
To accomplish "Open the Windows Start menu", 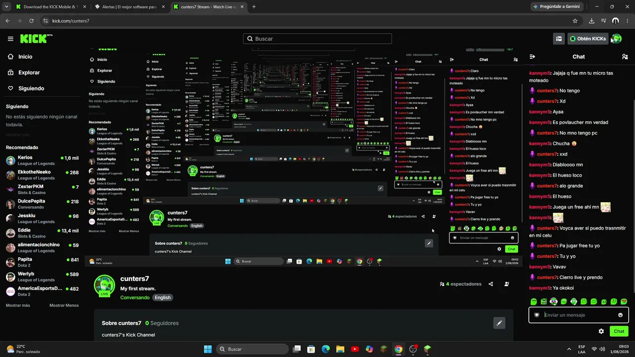I will click(x=208, y=349).
